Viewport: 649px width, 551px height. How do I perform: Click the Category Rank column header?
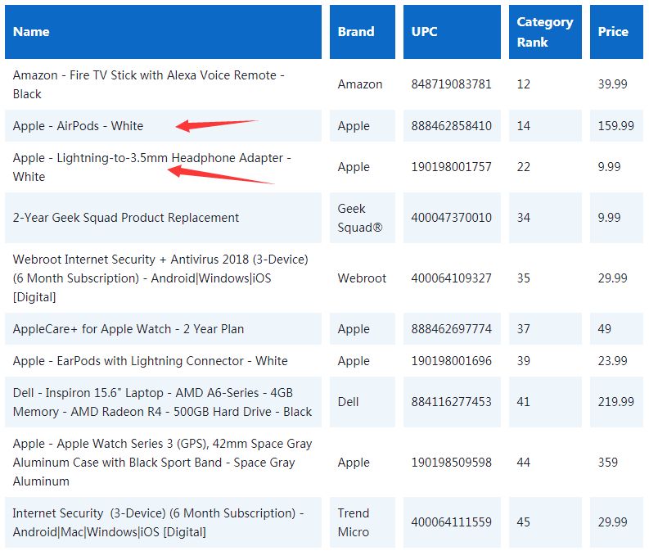point(544,32)
